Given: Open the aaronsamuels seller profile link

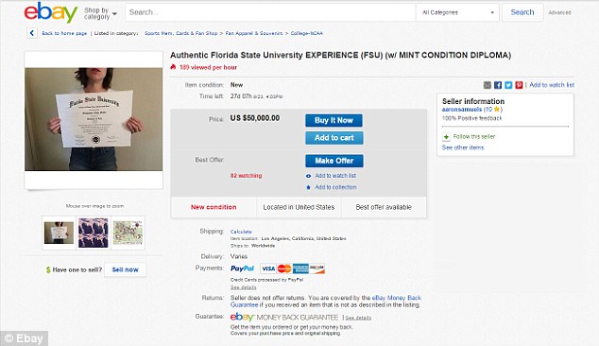Looking at the screenshot, I should click(461, 110).
